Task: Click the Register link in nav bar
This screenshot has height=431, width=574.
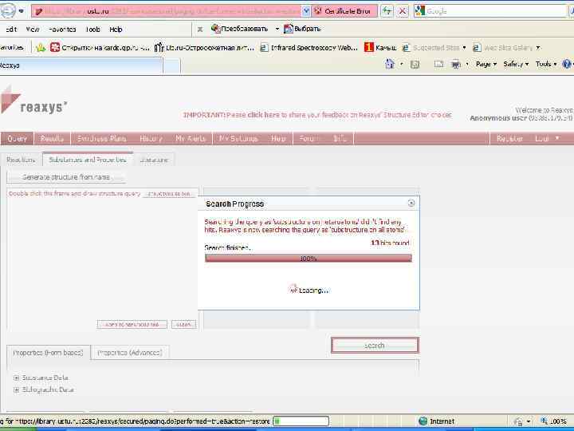Action: [509, 139]
